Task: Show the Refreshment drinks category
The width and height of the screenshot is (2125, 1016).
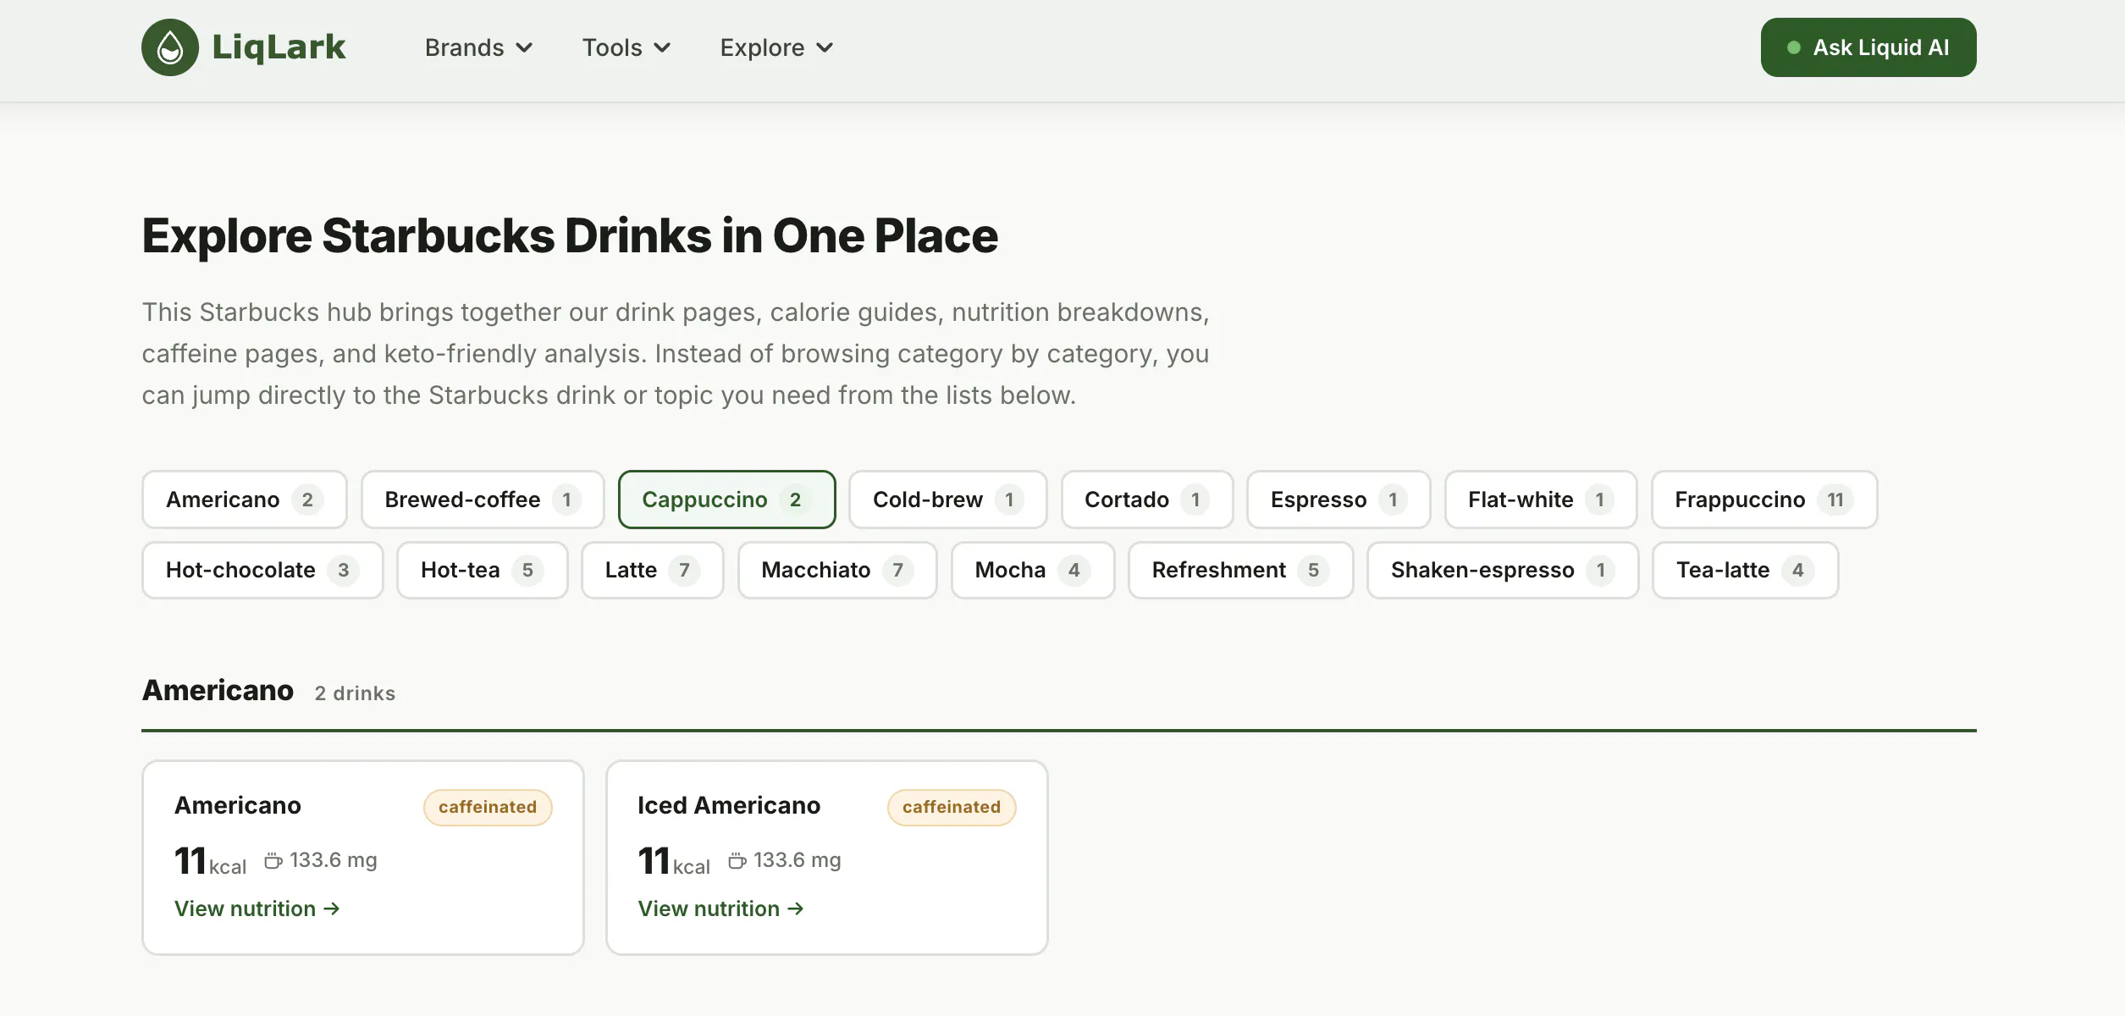Action: (x=1240, y=570)
